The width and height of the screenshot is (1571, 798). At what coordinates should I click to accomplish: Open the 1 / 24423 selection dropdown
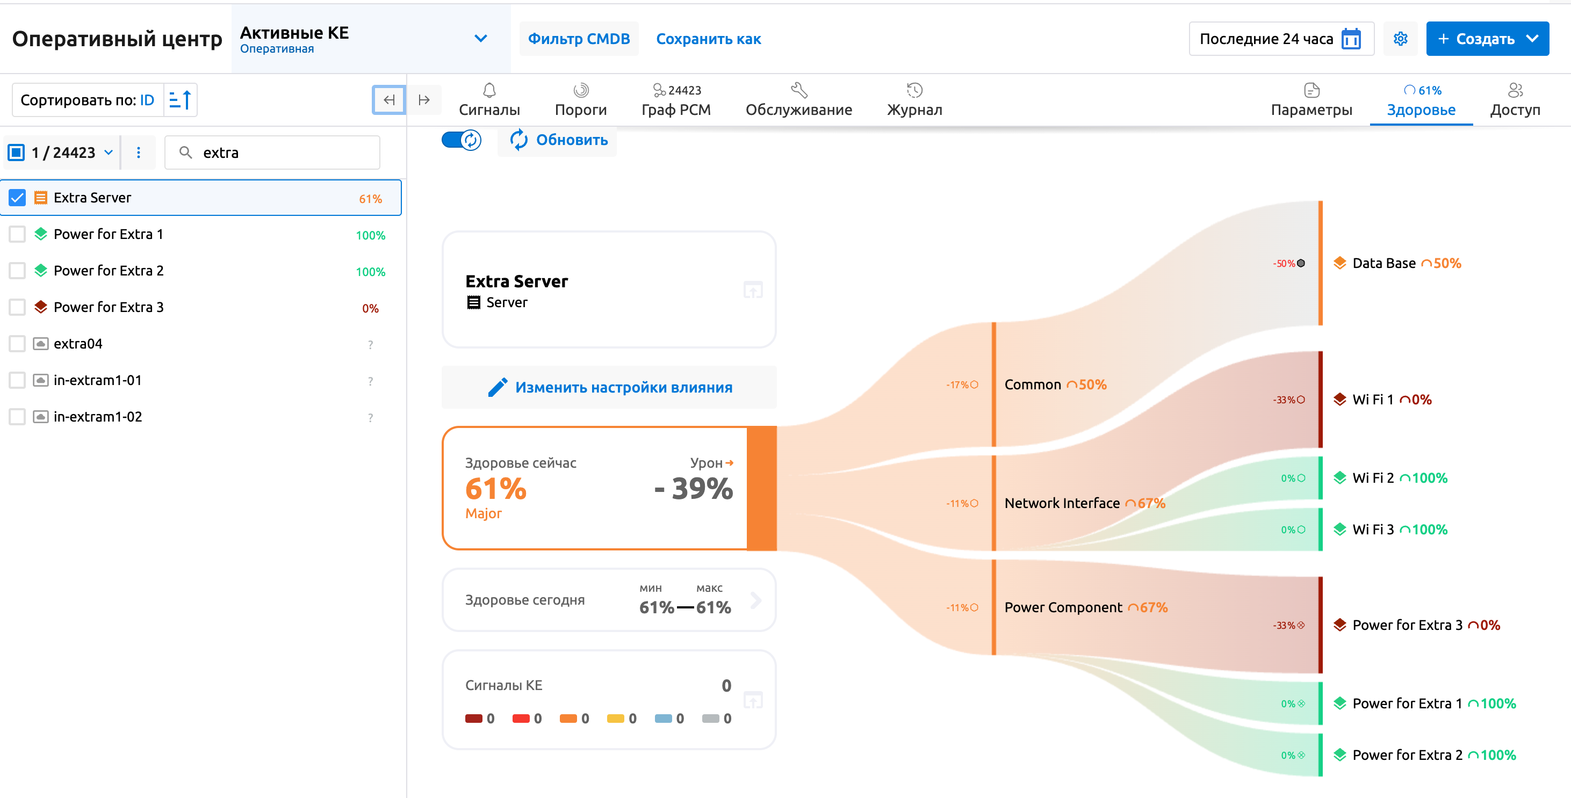[x=109, y=153]
